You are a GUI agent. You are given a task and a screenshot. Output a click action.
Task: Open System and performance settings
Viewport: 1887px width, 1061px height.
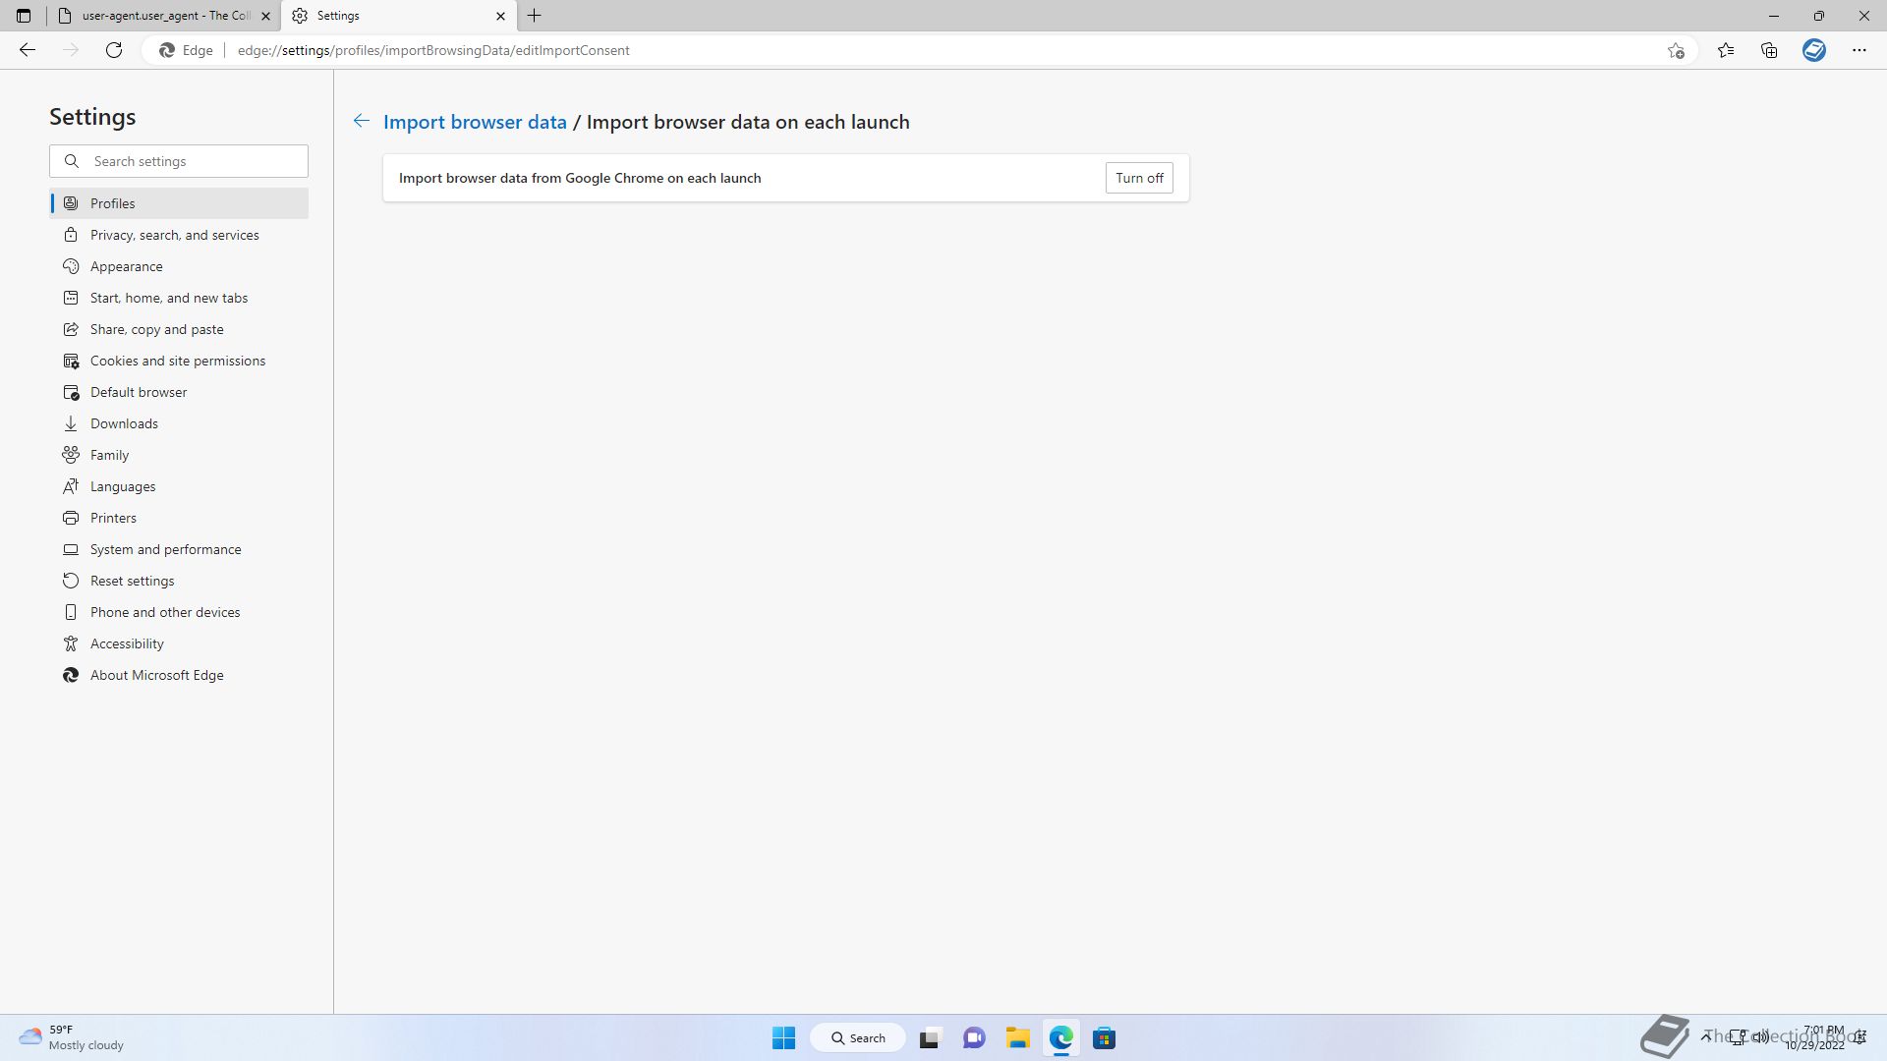coord(179,549)
